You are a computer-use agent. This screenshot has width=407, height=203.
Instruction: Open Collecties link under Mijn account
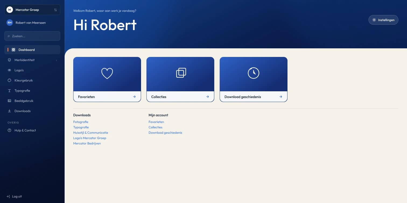pyautogui.click(x=156, y=127)
